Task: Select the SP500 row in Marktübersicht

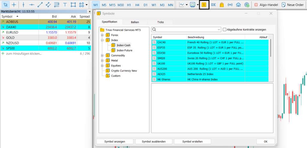Action: (x=46, y=48)
